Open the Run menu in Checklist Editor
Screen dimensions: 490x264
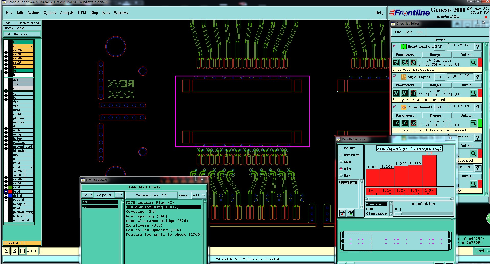point(419,32)
